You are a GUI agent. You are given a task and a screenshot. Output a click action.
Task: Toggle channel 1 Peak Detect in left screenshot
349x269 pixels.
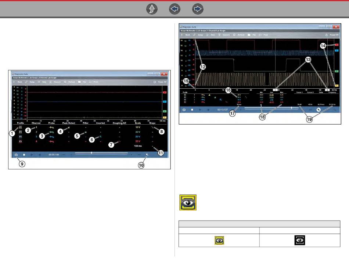click(68, 127)
